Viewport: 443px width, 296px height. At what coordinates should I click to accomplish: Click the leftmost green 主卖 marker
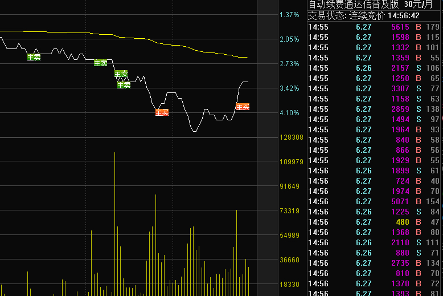pyautogui.click(x=34, y=57)
